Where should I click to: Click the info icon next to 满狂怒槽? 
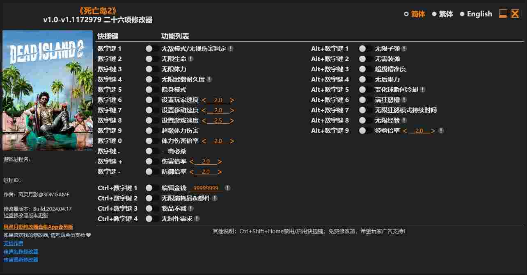coord(404,100)
